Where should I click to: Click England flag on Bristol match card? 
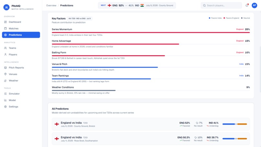(57, 124)
